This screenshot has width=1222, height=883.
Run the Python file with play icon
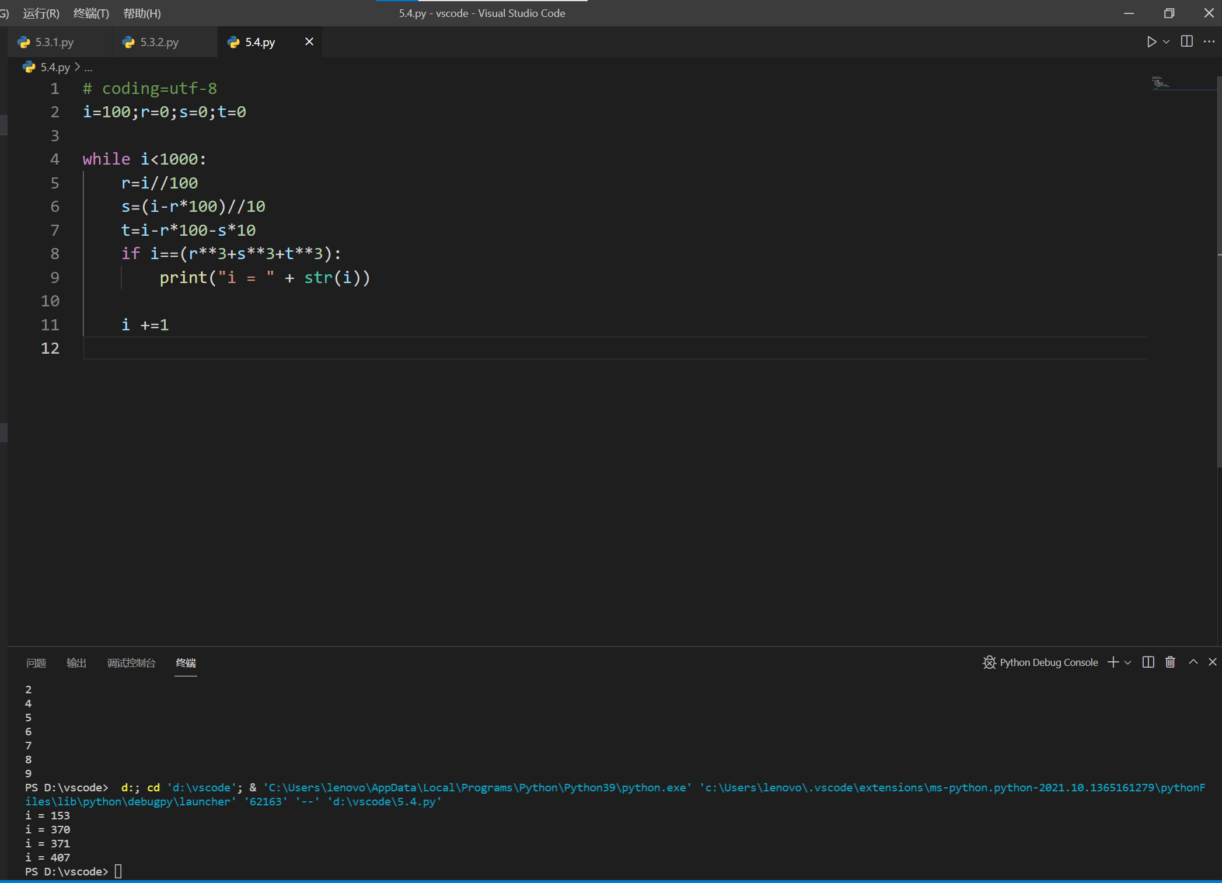(x=1151, y=42)
